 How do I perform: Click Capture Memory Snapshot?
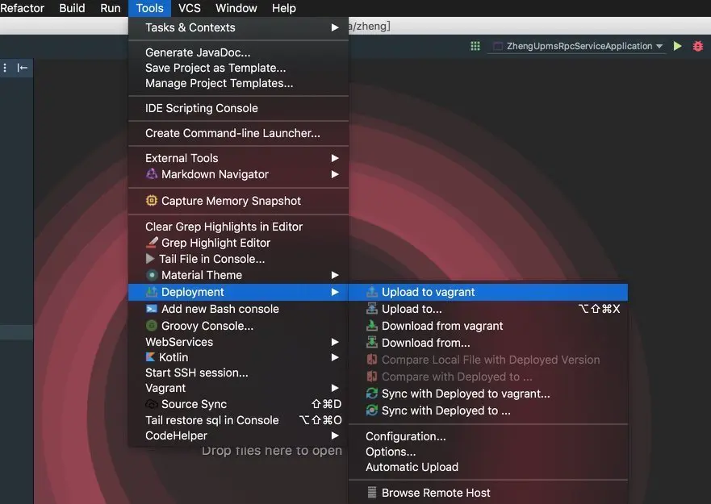pos(230,201)
